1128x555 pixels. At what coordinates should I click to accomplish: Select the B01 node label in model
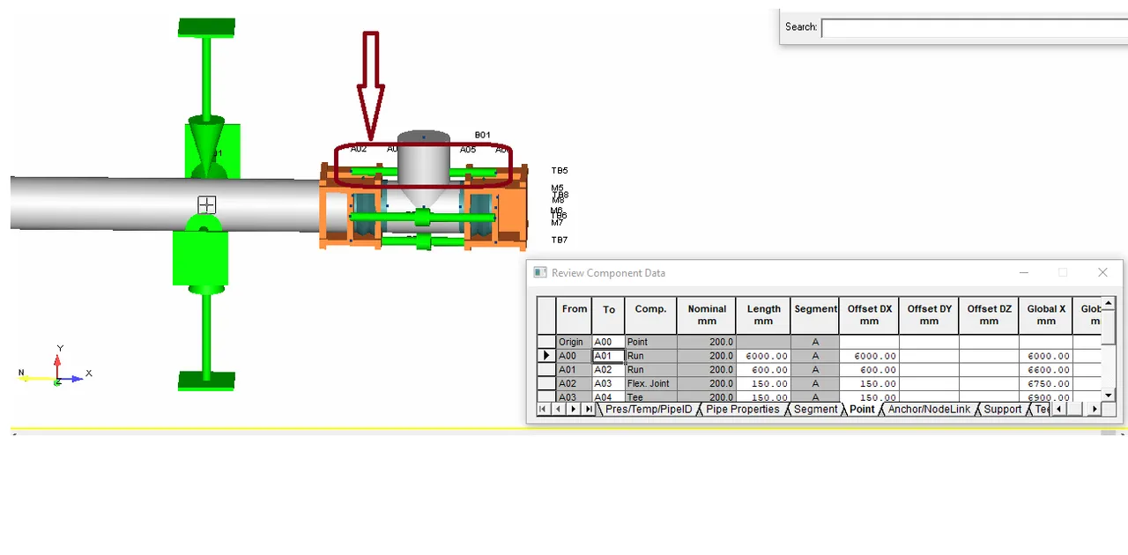click(482, 135)
